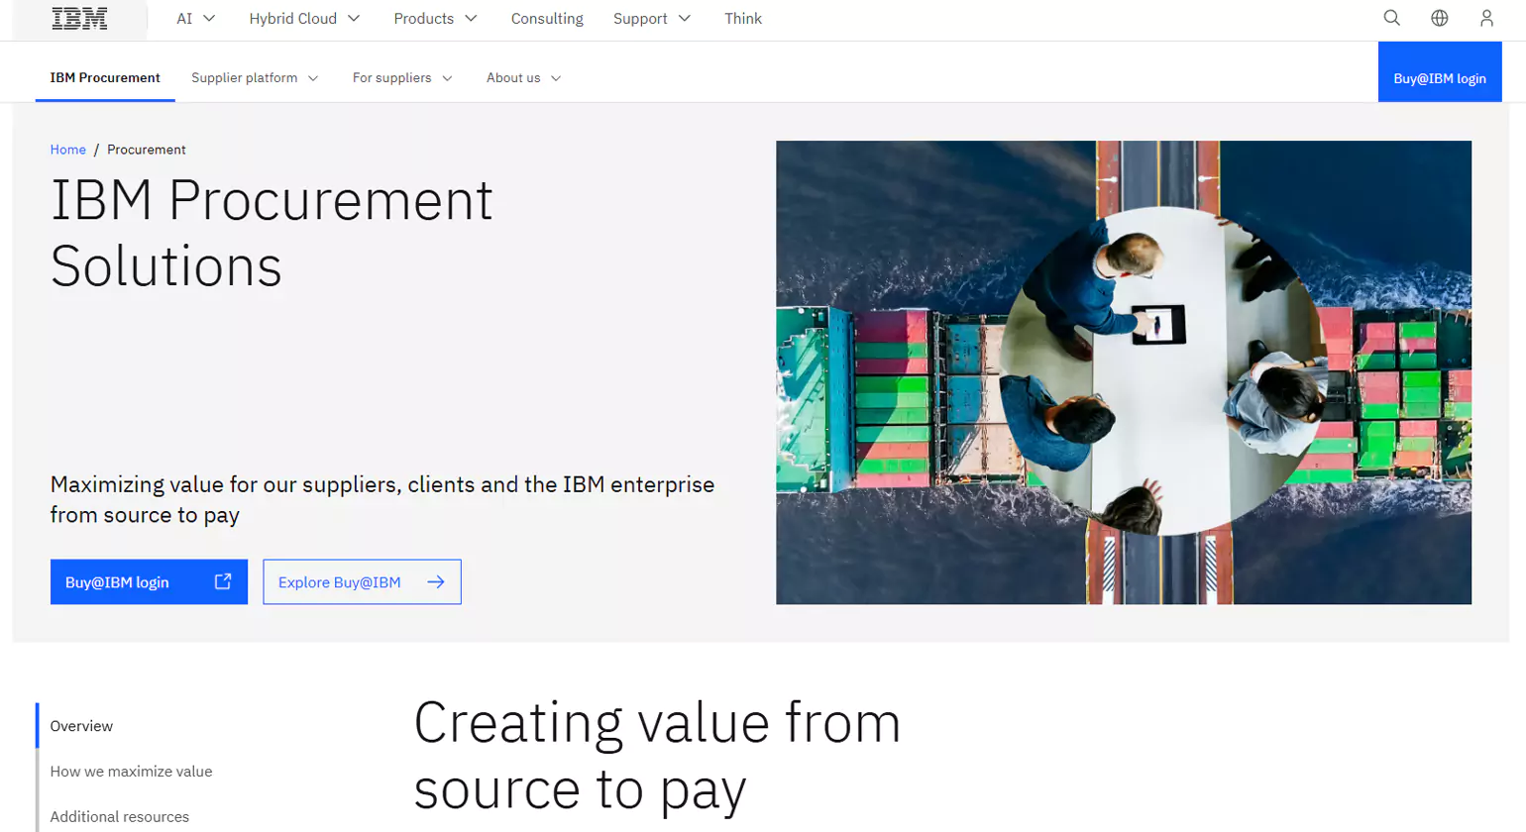This screenshot has width=1526, height=832.
Task: Expand the Products menu chevron
Action: 471,19
